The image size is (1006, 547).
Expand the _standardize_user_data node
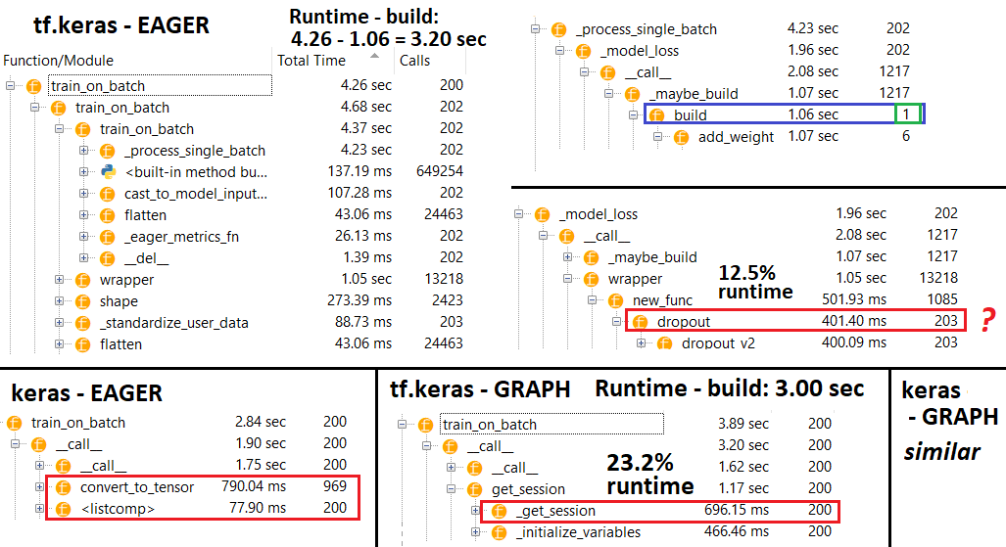coord(59,323)
